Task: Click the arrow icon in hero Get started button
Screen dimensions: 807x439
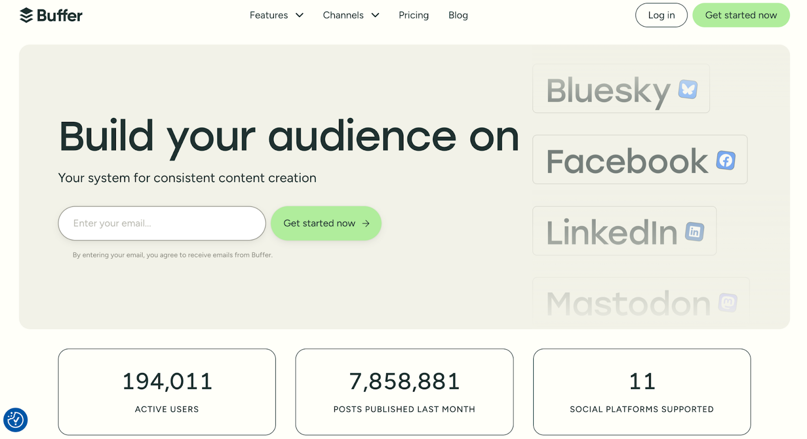Action: coord(366,223)
